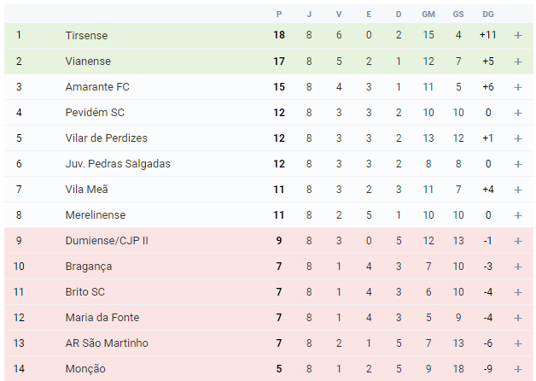Screen dimensions: 536x381
Task: Expand the Juv. Pedras Salgadas row
Action: point(518,164)
